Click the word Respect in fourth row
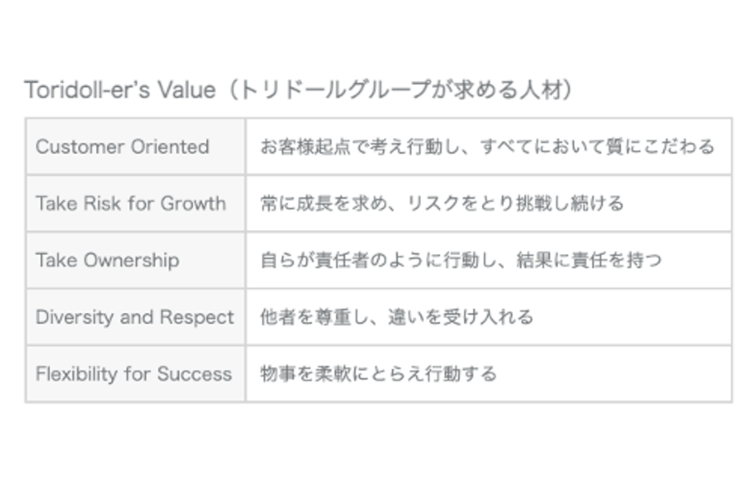737x491 pixels. [197, 317]
